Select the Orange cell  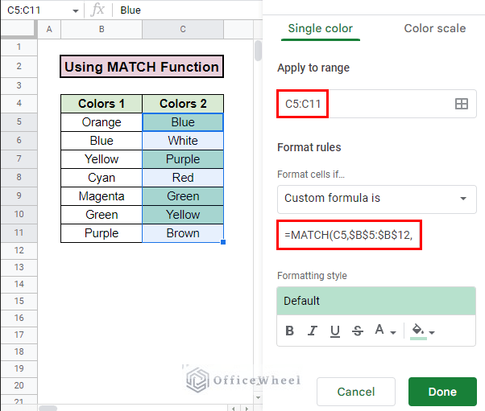point(102,122)
